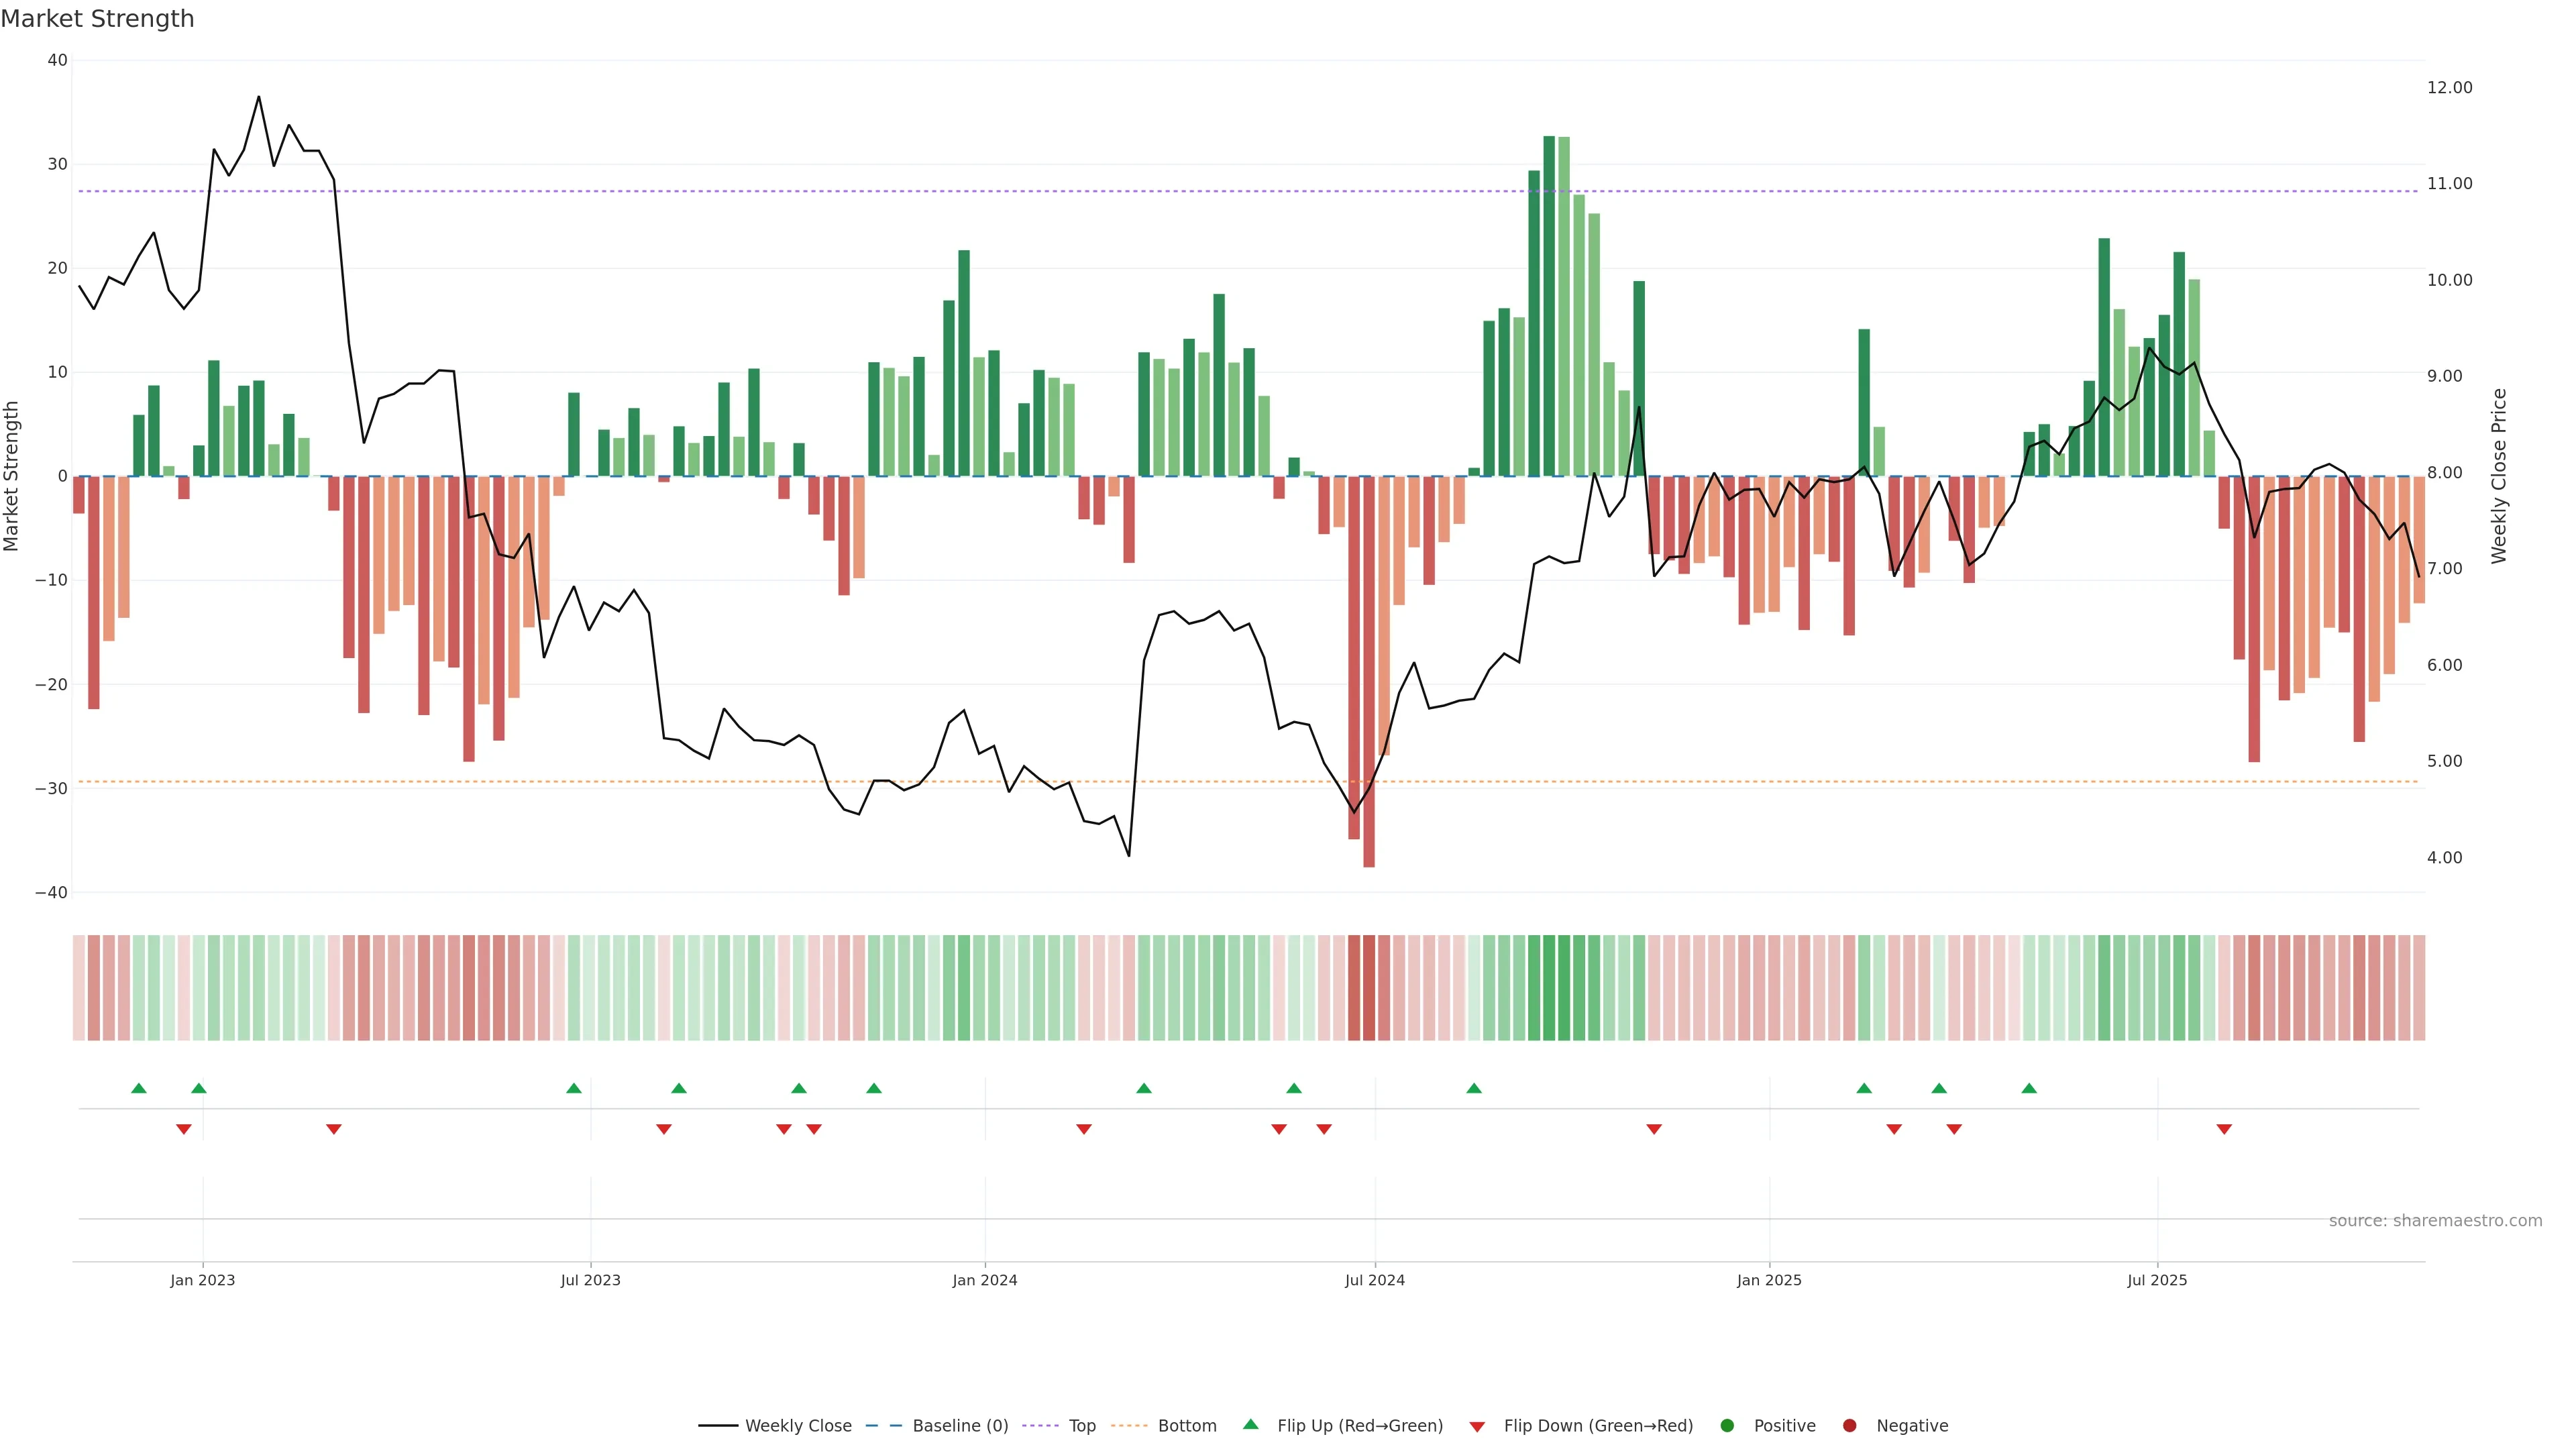The image size is (2576, 1449).
Task: Click the first red flip-down triangle marker
Action: (184, 1129)
